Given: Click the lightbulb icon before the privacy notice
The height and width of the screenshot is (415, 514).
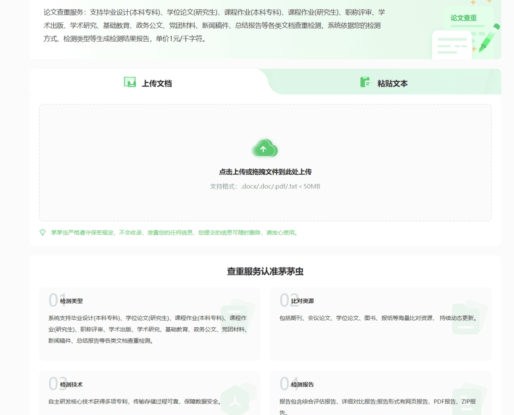Looking at the screenshot, I should point(43,232).
